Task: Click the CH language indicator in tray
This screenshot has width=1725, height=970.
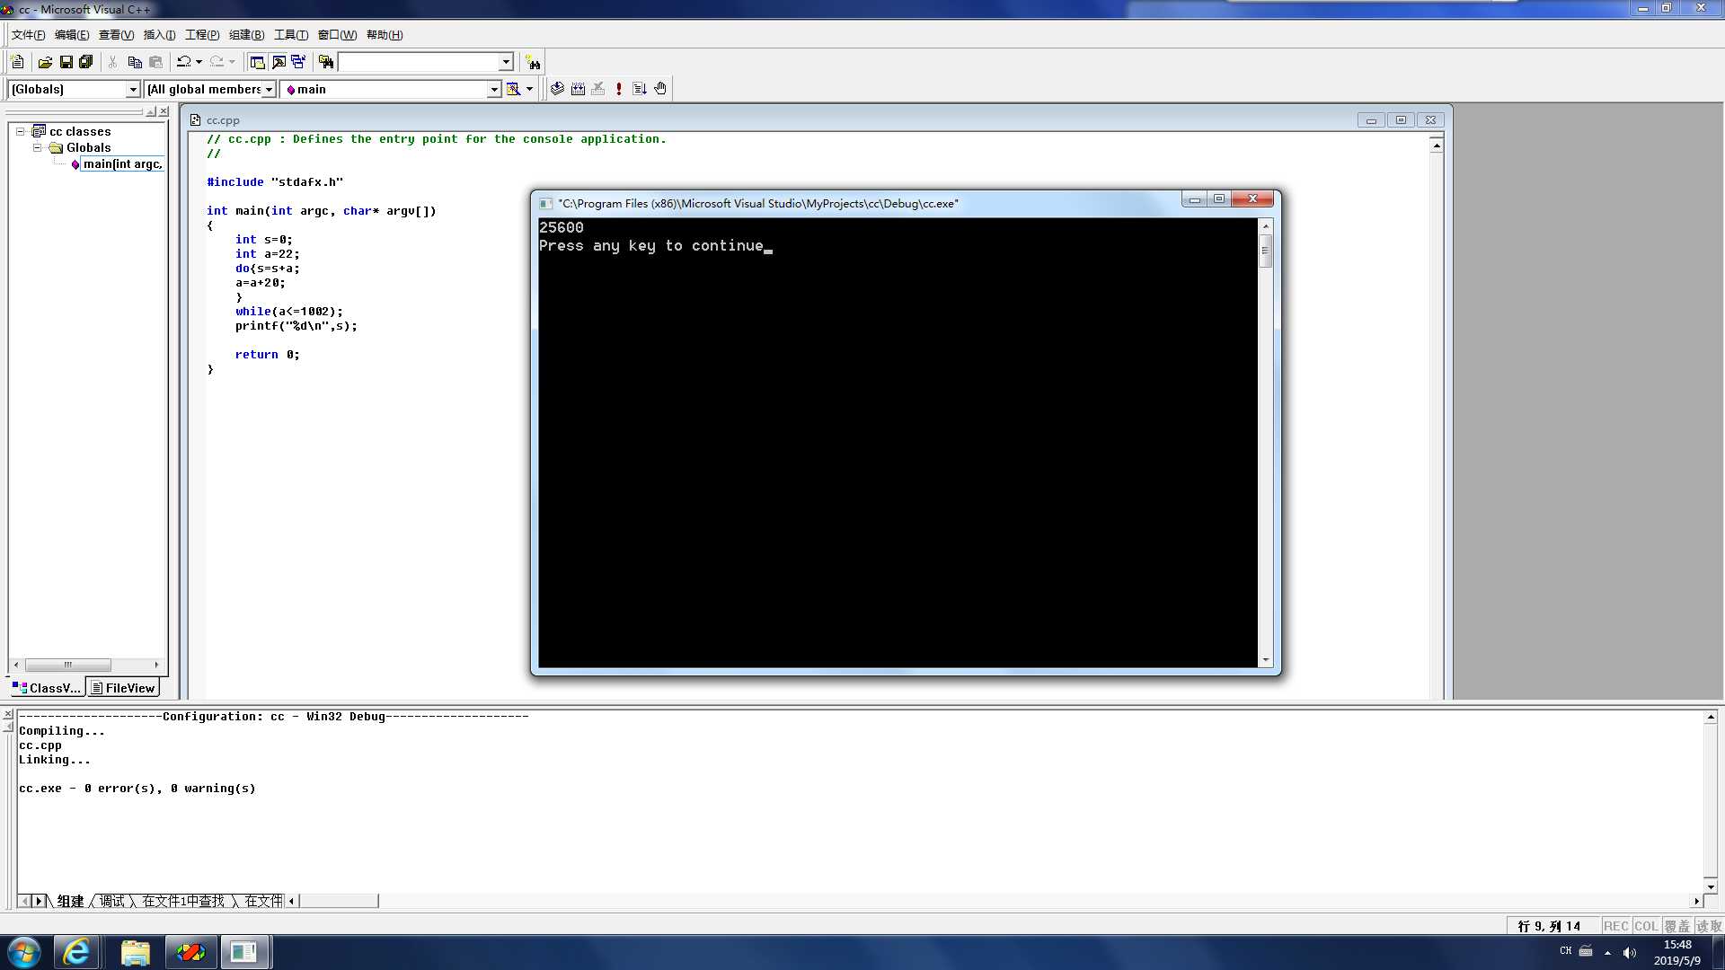Action: click(1566, 951)
